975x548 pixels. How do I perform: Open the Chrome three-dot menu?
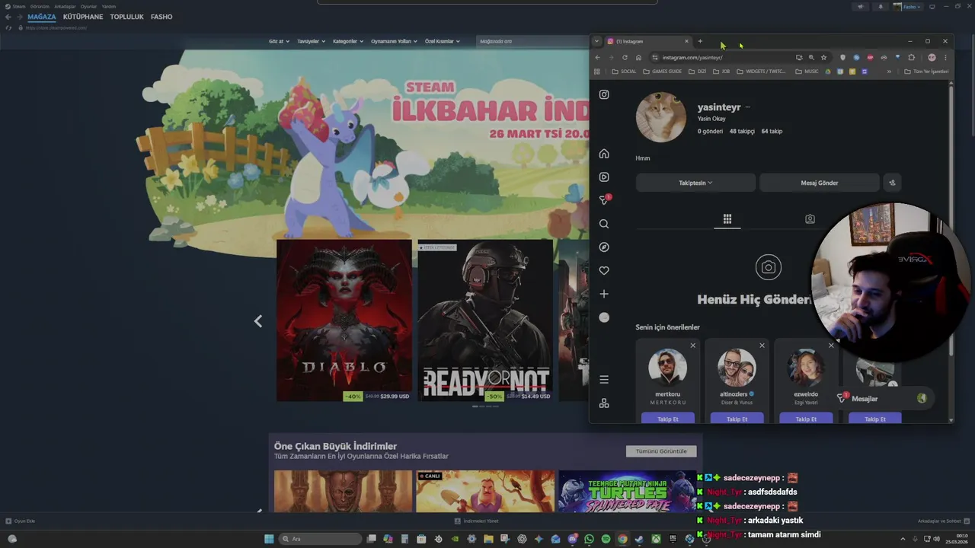click(945, 57)
